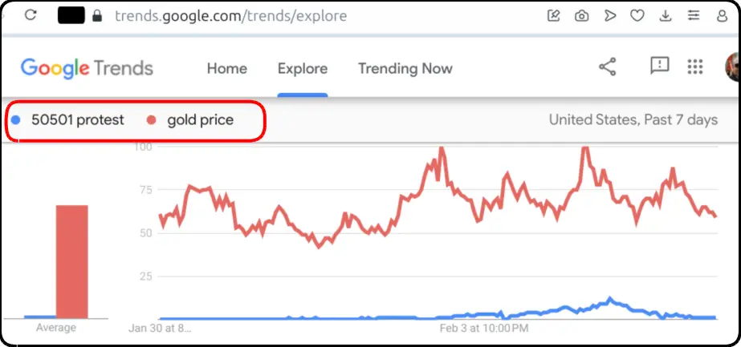Click the browser reload icon
This screenshot has height=347, width=741.
[x=31, y=15]
